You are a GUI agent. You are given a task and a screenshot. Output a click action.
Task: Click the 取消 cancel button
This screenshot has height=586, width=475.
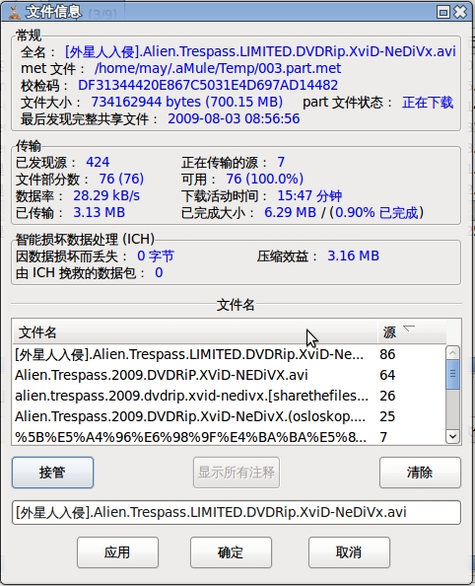(x=349, y=552)
